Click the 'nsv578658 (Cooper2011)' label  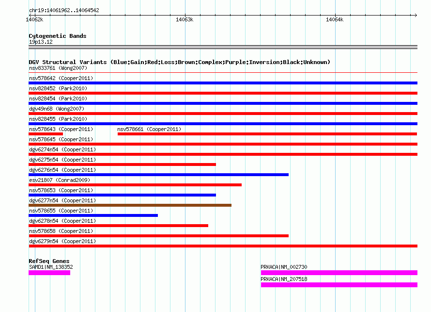click(x=61, y=231)
